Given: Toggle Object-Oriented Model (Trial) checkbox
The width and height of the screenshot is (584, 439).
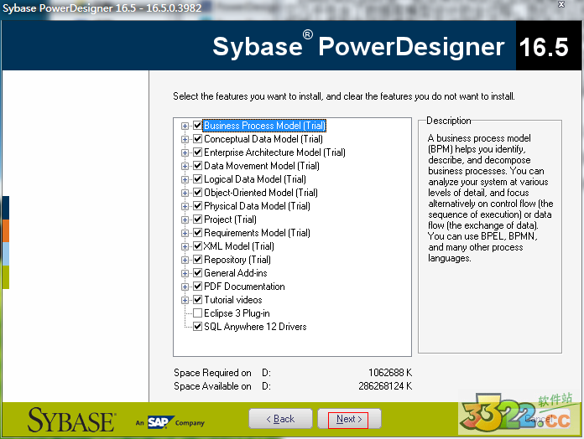Looking at the screenshot, I should click(198, 192).
